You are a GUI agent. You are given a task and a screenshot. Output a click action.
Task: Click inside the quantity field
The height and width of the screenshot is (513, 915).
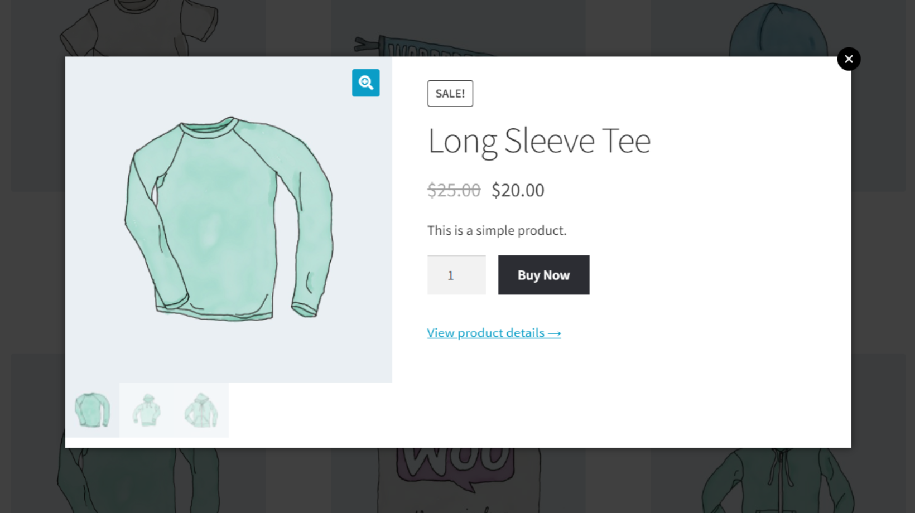(x=456, y=274)
